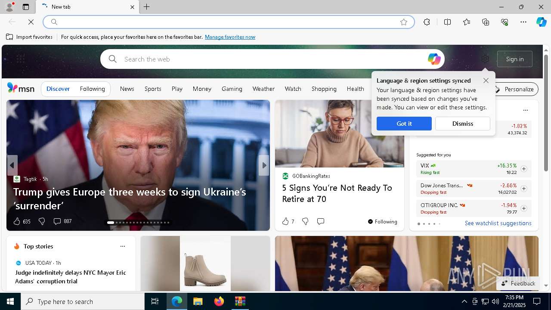Click the Dismiss button

(x=463, y=124)
